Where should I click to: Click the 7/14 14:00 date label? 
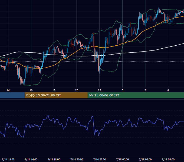[8, 159]
